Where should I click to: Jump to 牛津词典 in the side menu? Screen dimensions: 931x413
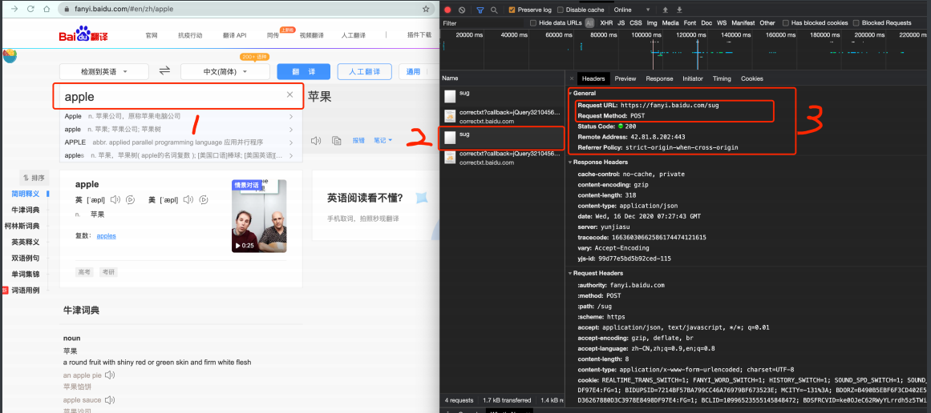click(x=26, y=210)
